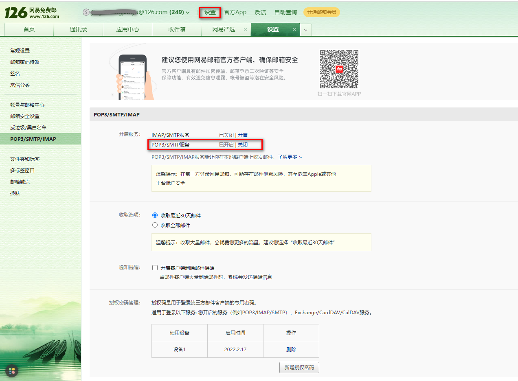Click 关闭 for POP3/SMTP service
518x381 pixels.
click(243, 145)
